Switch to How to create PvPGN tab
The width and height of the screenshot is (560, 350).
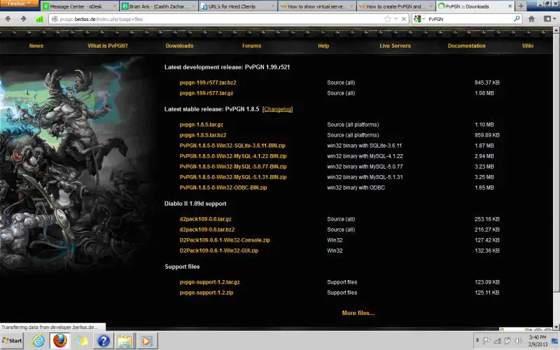click(395, 6)
